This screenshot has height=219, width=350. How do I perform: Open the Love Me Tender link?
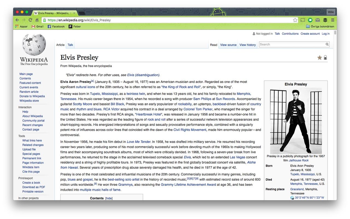coord(139,142)
